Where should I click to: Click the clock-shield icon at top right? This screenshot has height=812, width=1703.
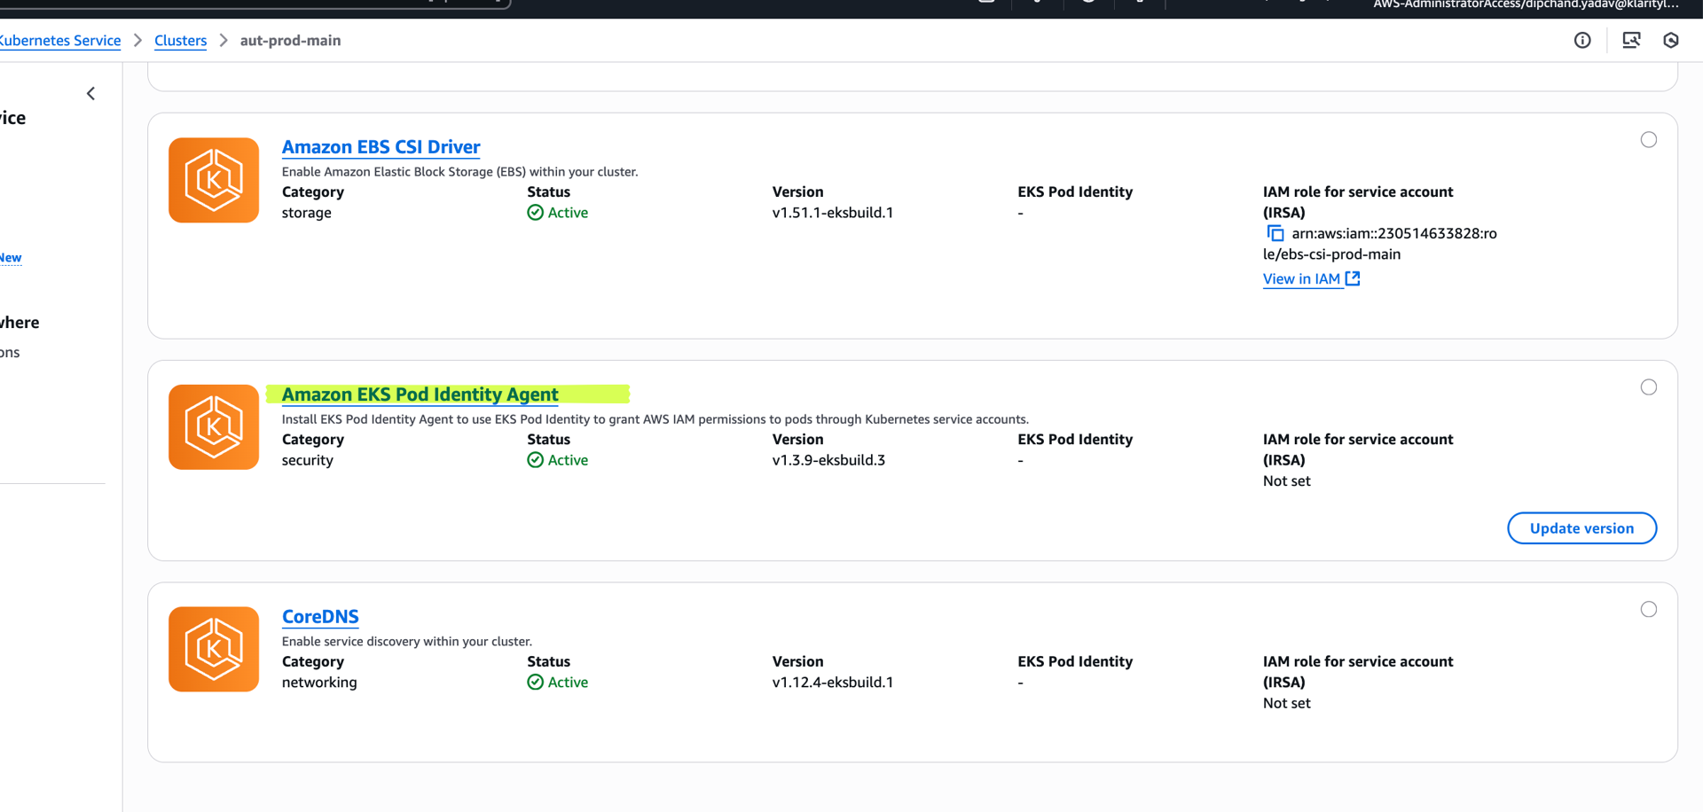(x=1670, y=41)
